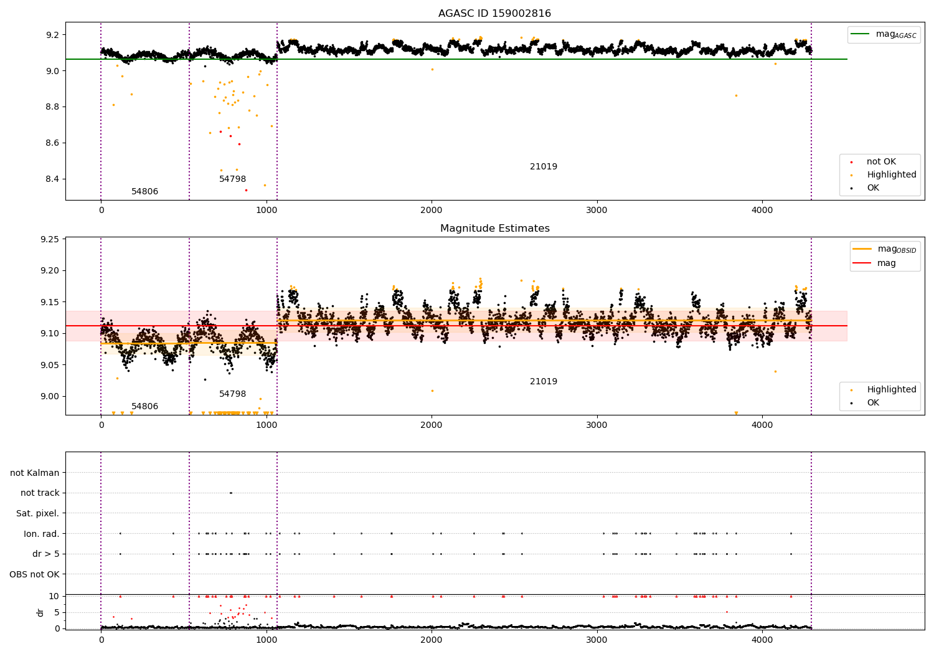Click OBSID label 21019 in top plot

pos(544,167)
